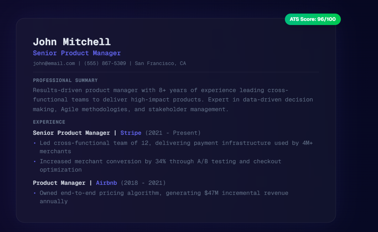Click the Professional Summary section heading

pyautogui.click(x=65, y=80)
